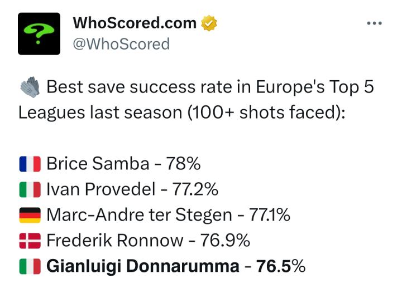
Task: Click the "Leagues last season" text
Action: tap(106, 113)
